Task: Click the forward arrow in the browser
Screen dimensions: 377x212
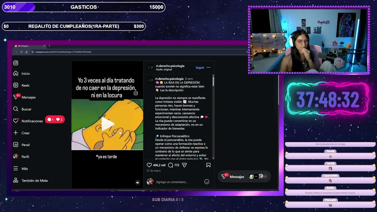Action: coord(16,52)
